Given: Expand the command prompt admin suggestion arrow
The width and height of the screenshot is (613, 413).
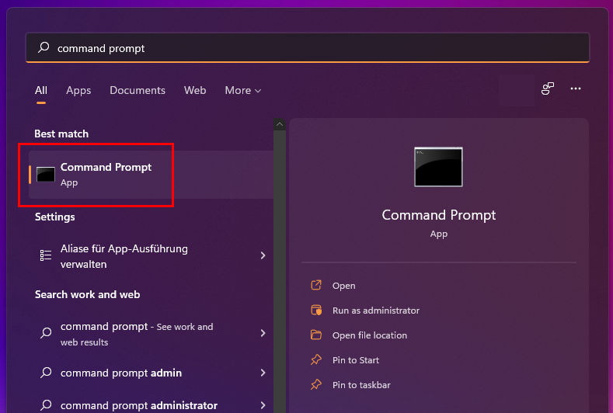Looking at the screenshot, I should 263,373.
